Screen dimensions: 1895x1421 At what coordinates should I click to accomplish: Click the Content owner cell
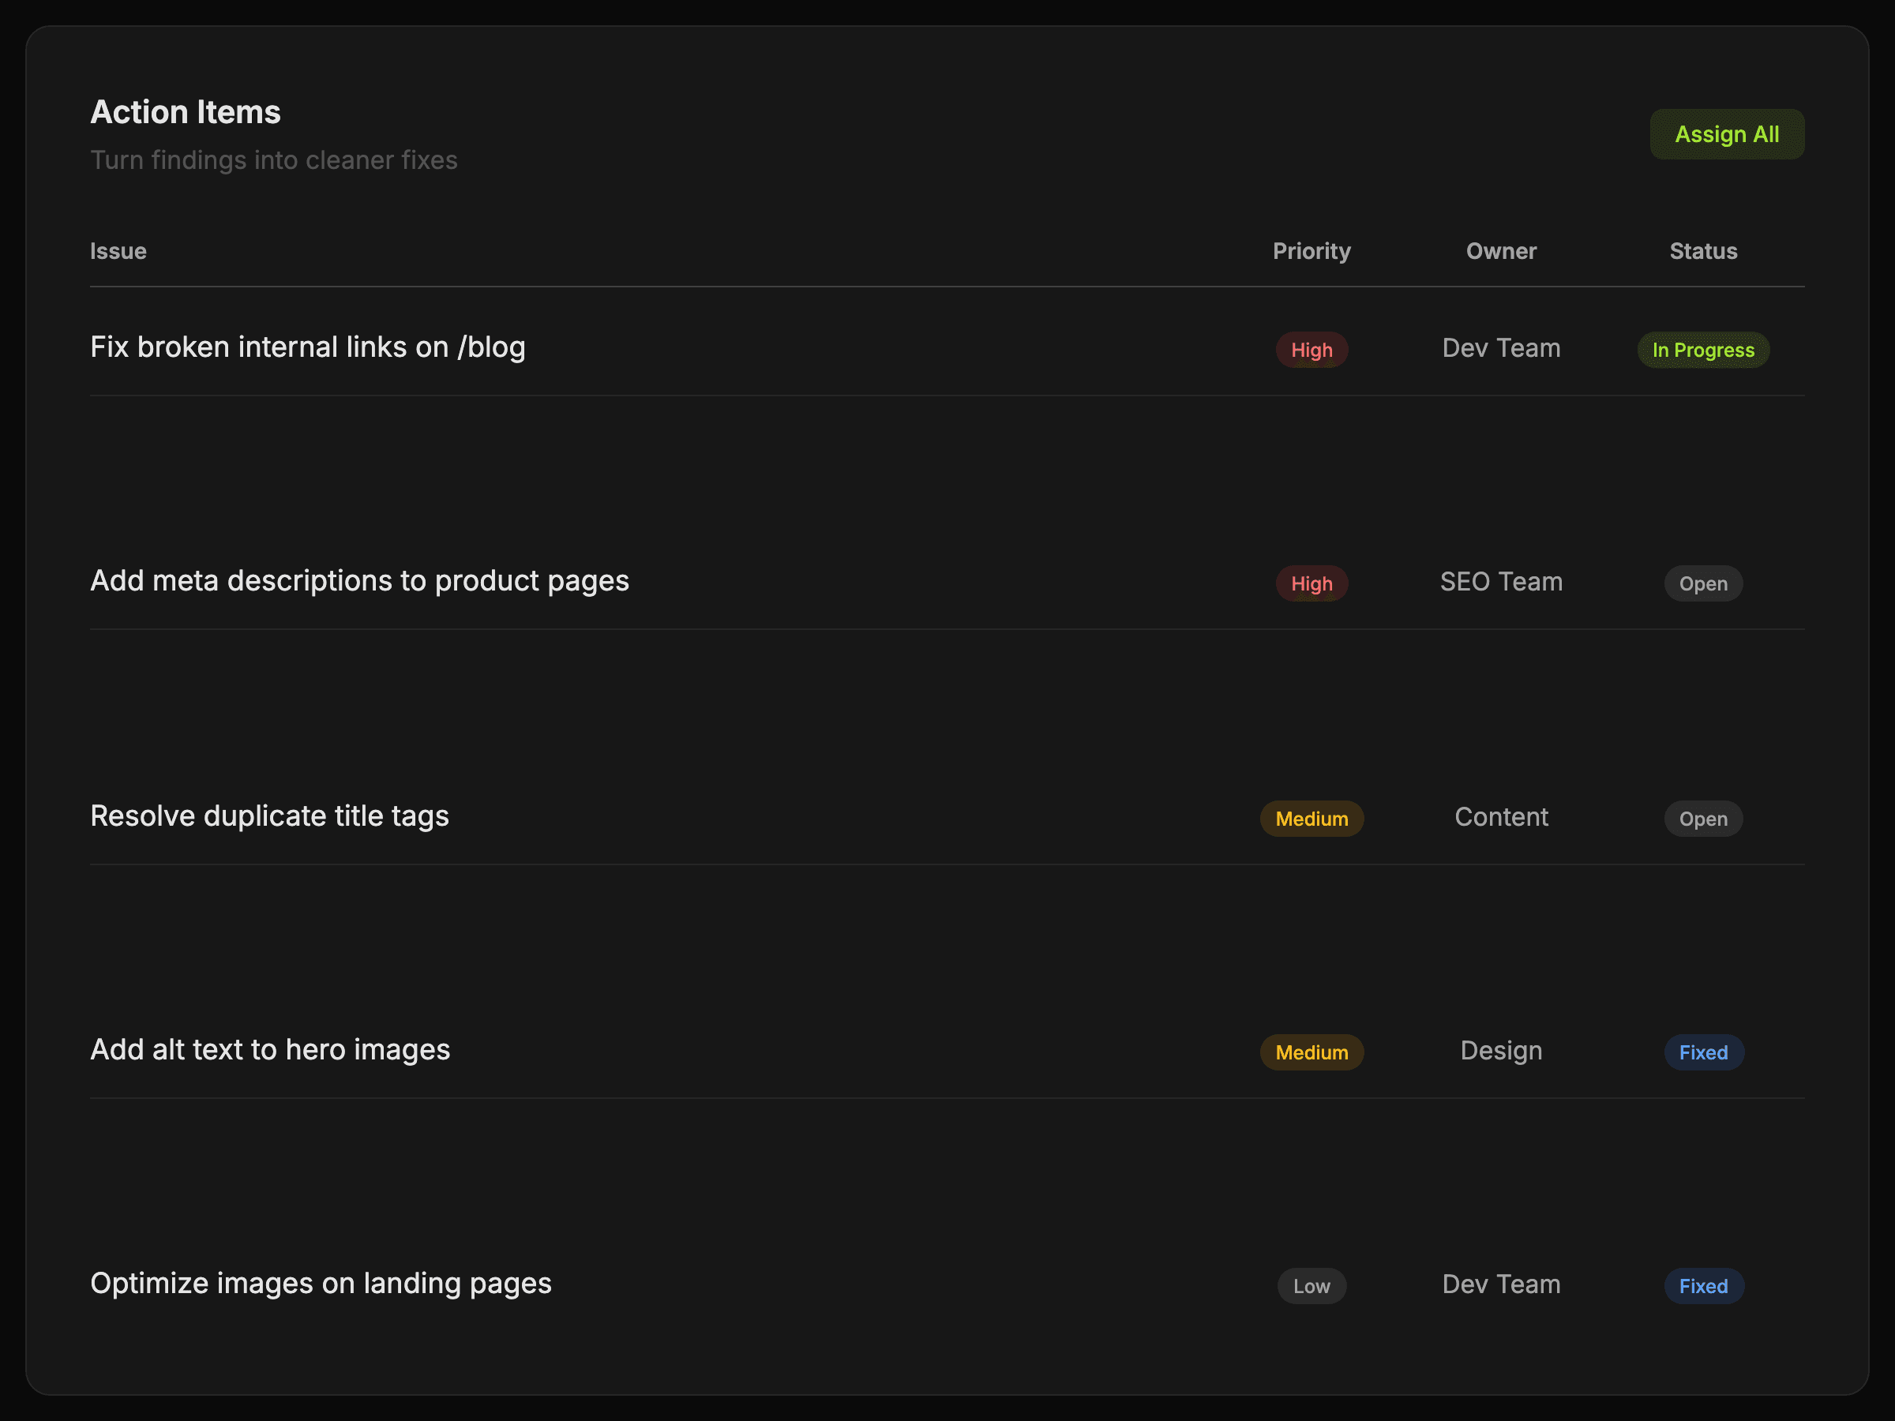coord(1501,817)
